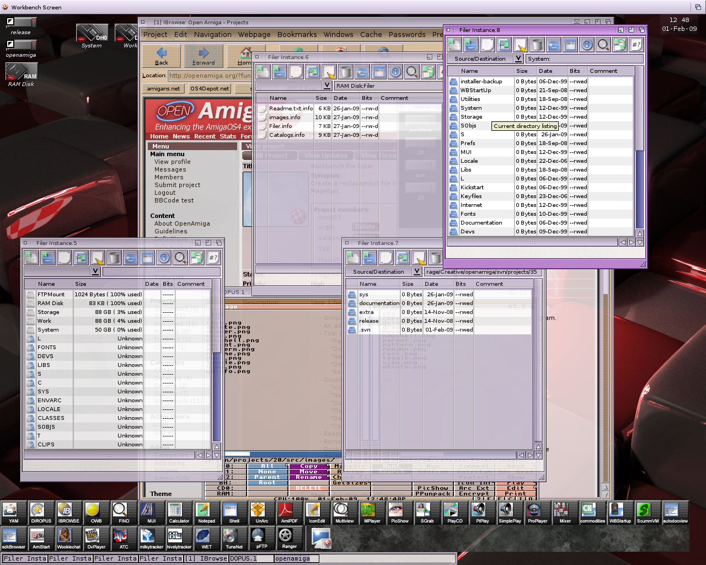Click the #? pattern icon in Filer Instance.8
Viewport: 706px width, 565px height.
(x=637, y=45)
